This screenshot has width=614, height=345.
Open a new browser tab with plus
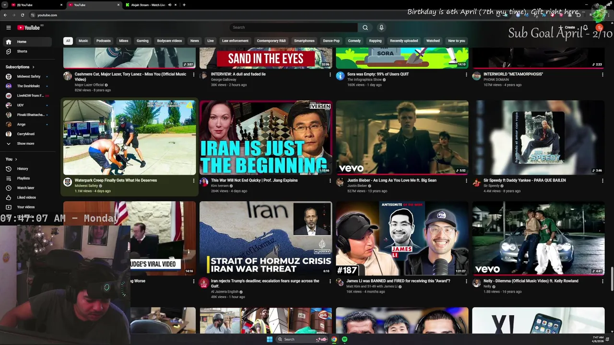184,5
